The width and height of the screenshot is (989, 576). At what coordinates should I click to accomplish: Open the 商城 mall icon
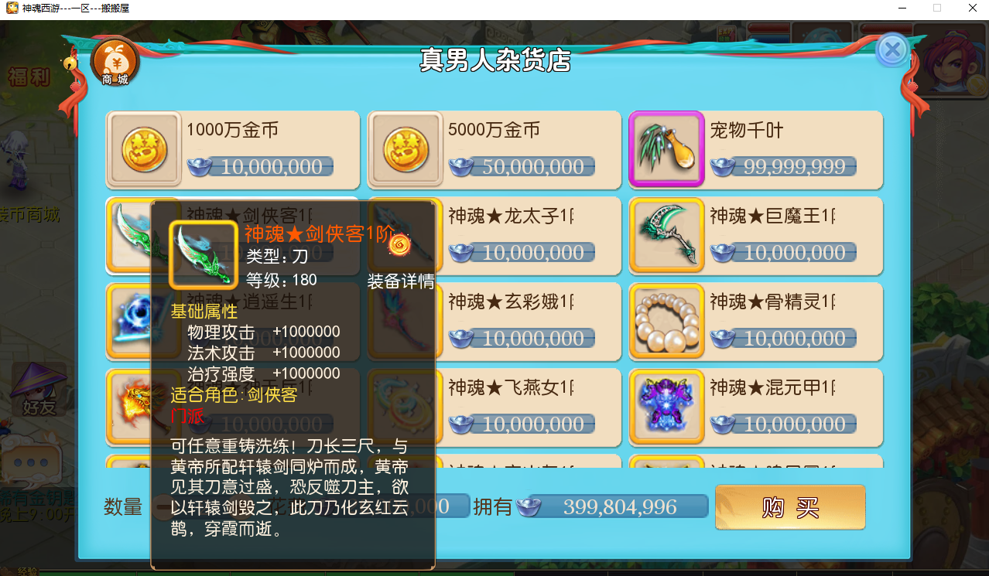(x=115, y=63)
